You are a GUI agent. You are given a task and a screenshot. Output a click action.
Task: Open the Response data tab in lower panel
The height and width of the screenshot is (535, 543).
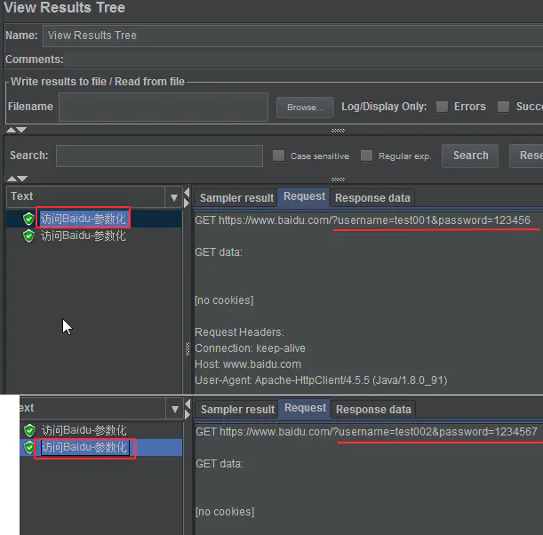click(x=373, y=410)
